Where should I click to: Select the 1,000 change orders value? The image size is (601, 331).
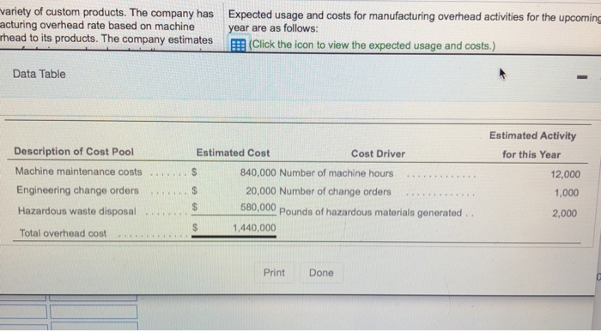(567, 193)
